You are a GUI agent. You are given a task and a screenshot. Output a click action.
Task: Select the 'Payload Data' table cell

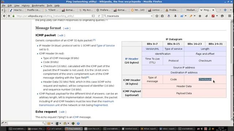click(x=184, y=93)
